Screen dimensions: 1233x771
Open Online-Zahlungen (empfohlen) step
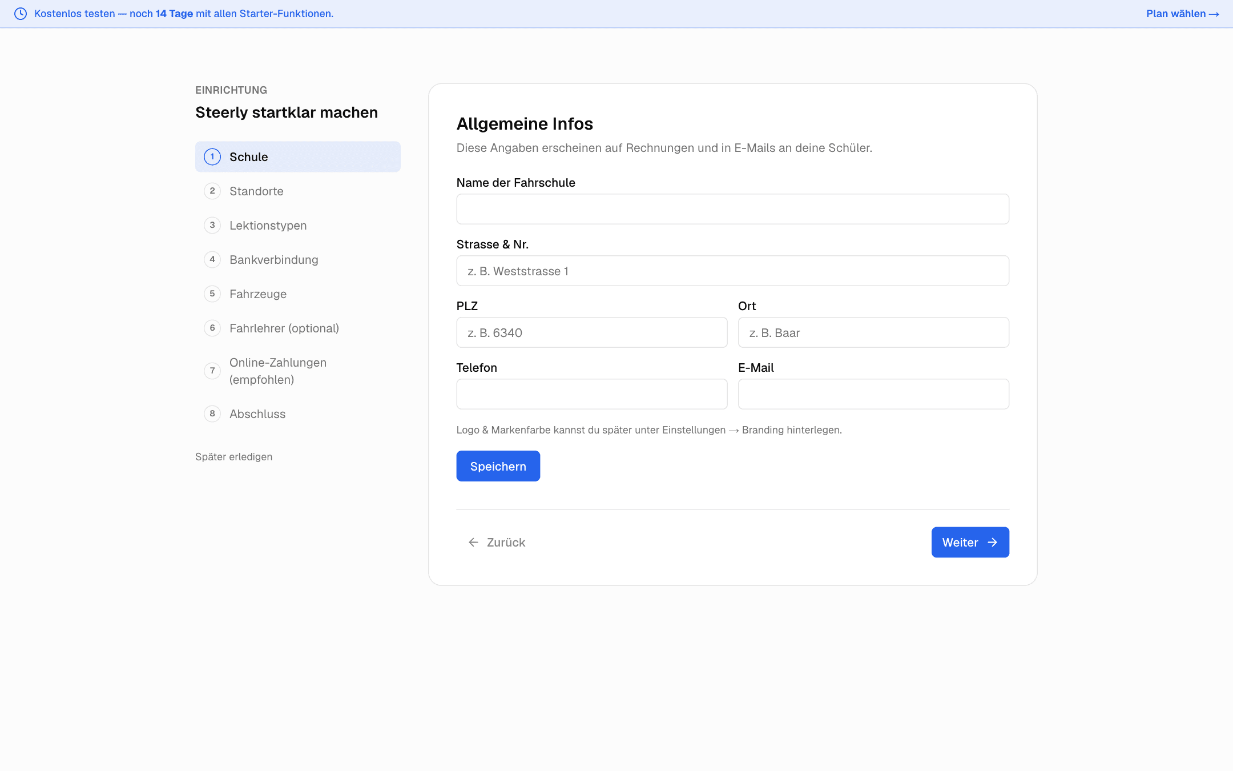(297, 371)
